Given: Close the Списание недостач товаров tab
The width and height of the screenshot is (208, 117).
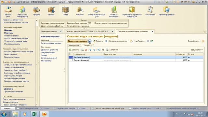Looking at the screenshot, I should [x=152, y=32].
